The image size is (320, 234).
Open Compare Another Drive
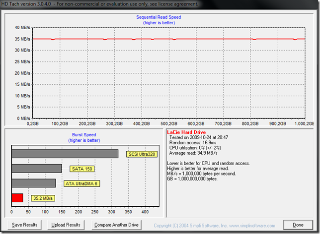coord(116,225)
